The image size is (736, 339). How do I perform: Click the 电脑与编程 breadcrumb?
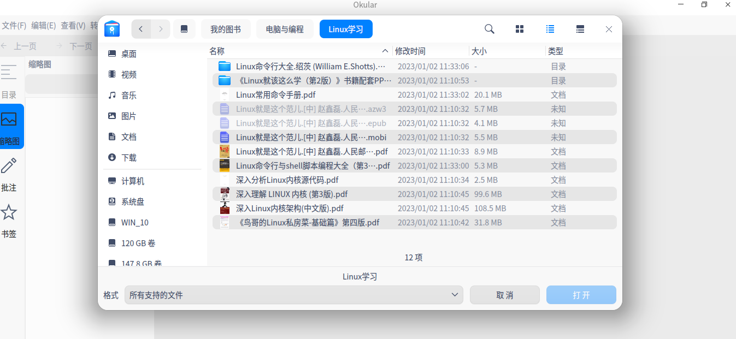point(285,29)
